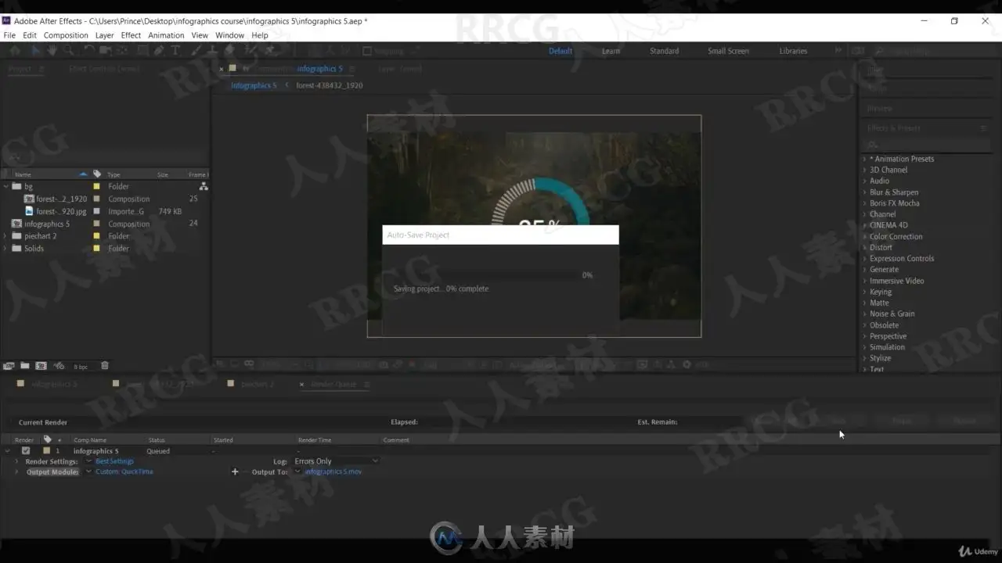Screen dimensions: 1002x563
Task: Open the Best Settings render settings link
Action: (x=114, y=461)
